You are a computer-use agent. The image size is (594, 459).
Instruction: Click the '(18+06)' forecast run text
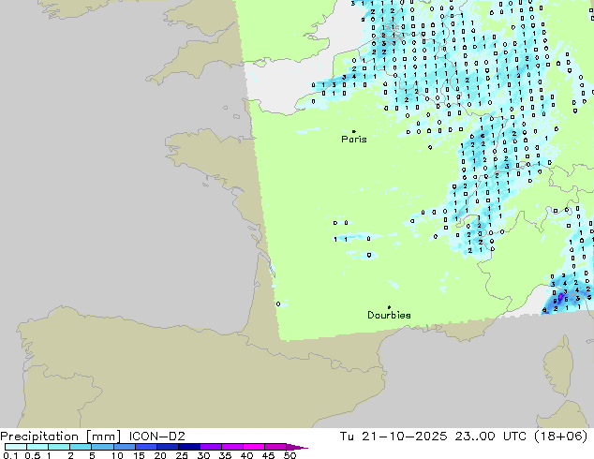(560, 437)
